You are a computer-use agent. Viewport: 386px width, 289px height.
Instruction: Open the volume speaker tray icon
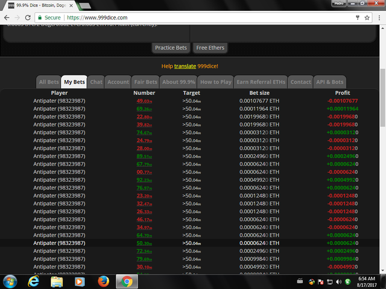point(339,282)
